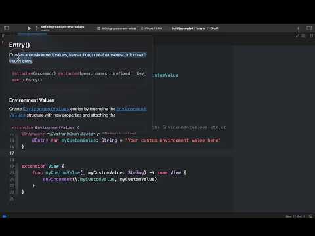Image resolution: width=315 pixels, height=236 pixels.
Task: Click line number 17 in gutter
Action: click(x=12, y=153)
